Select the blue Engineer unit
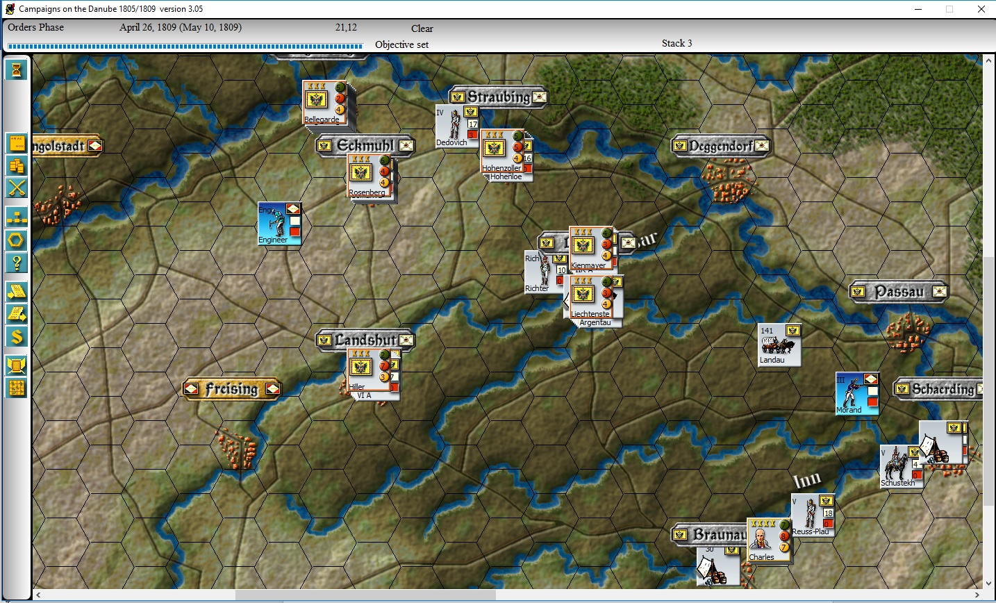 [279, 224]
